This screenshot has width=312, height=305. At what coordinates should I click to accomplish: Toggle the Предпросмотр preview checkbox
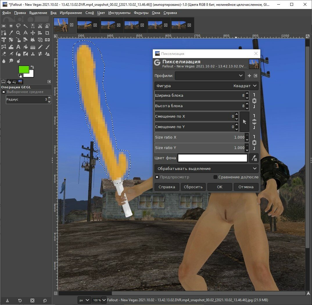157,177
